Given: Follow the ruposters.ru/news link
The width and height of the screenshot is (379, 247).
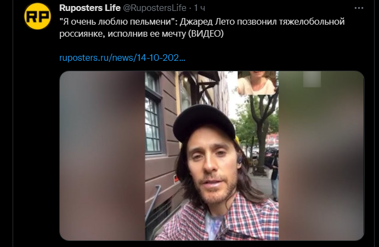Looking at the screenshot, I should 122,58.
